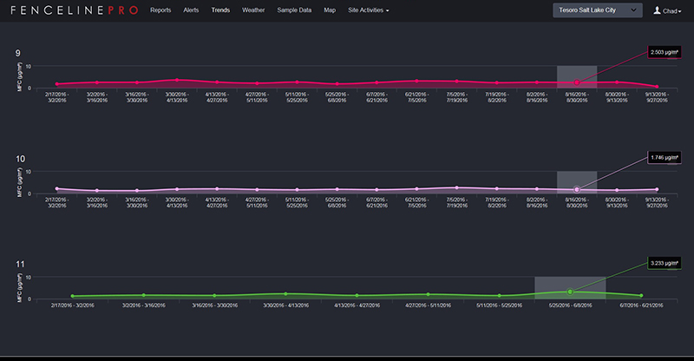Click the 3.233 µg/m³ tooltip on chart 11

664,263
